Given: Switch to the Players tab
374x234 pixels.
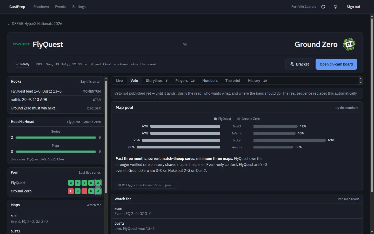Looking at the screenshot, I should click(185, 81).
